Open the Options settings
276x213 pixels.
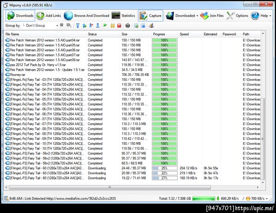coord(237,16)
